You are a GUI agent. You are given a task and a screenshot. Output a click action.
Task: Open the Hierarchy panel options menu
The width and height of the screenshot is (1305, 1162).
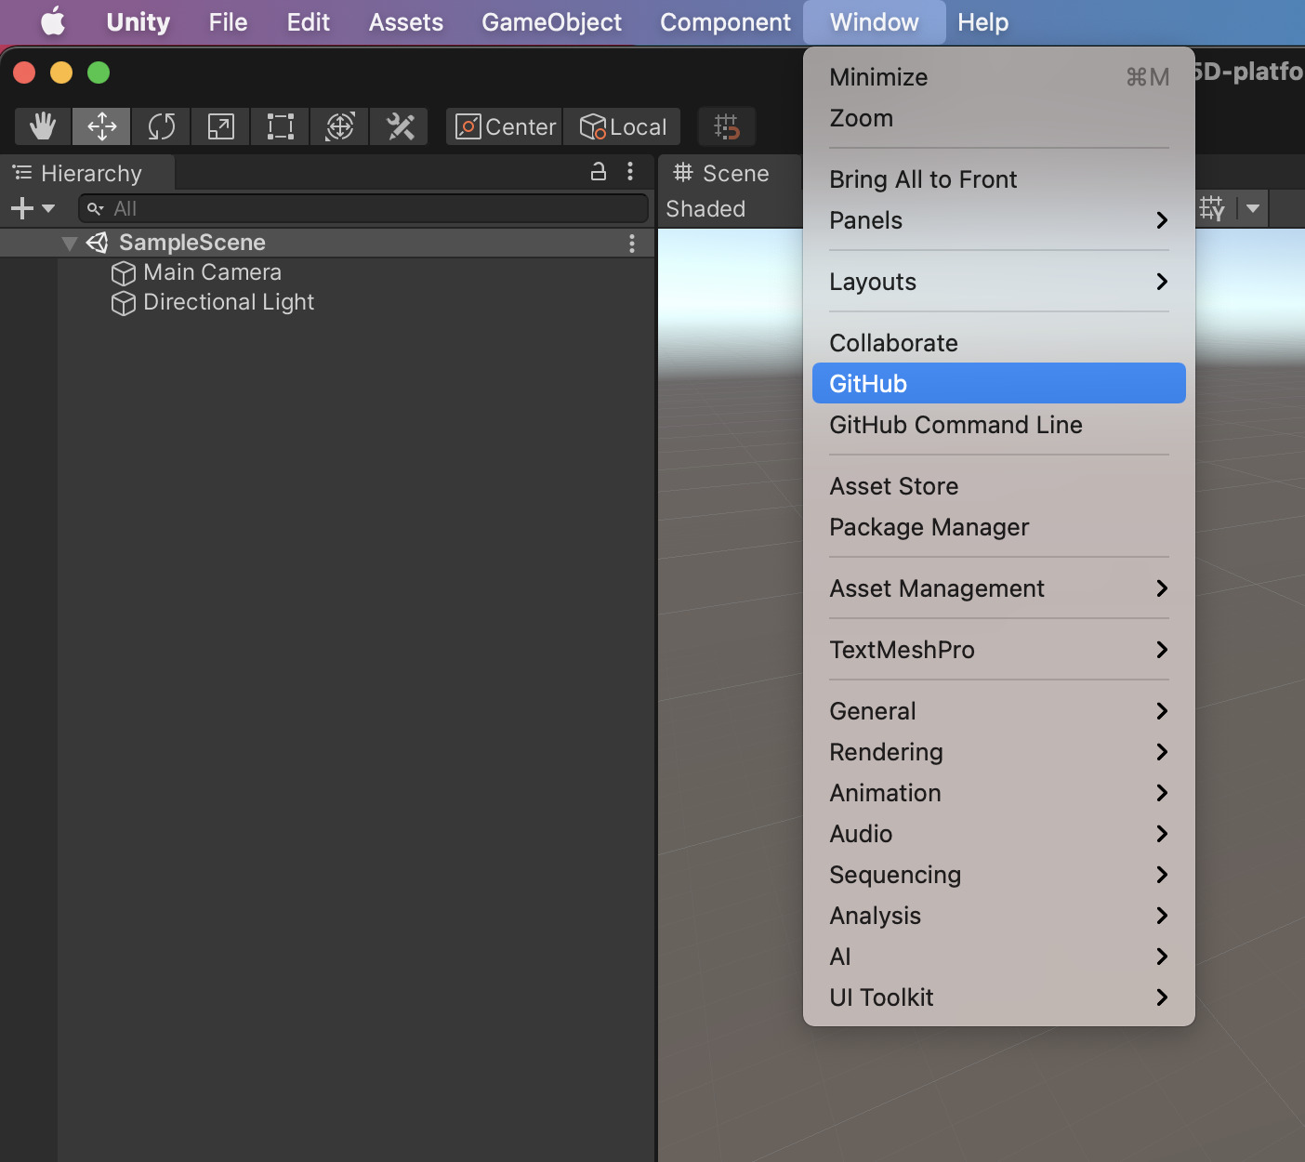630,171
